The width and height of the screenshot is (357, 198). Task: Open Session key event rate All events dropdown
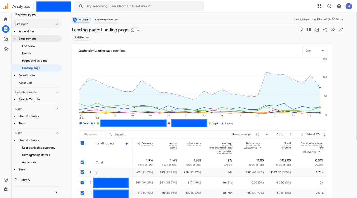[311, 152]
